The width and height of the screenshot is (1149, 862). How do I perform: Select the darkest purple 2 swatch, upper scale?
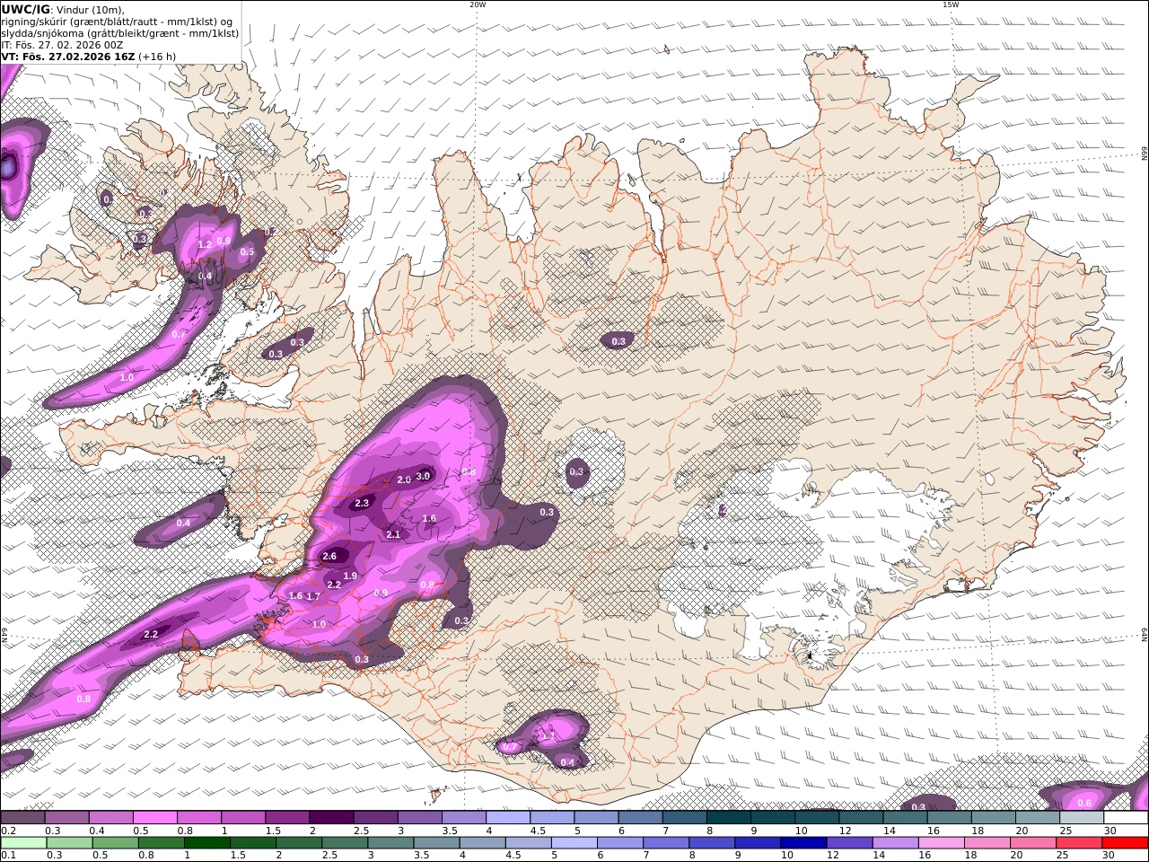click(331, 818)
